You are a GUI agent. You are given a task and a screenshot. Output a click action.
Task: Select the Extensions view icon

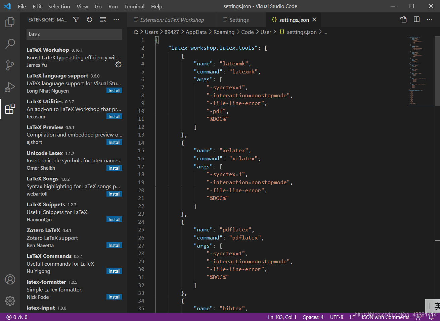pyautogui.click(x=10, y=109)
